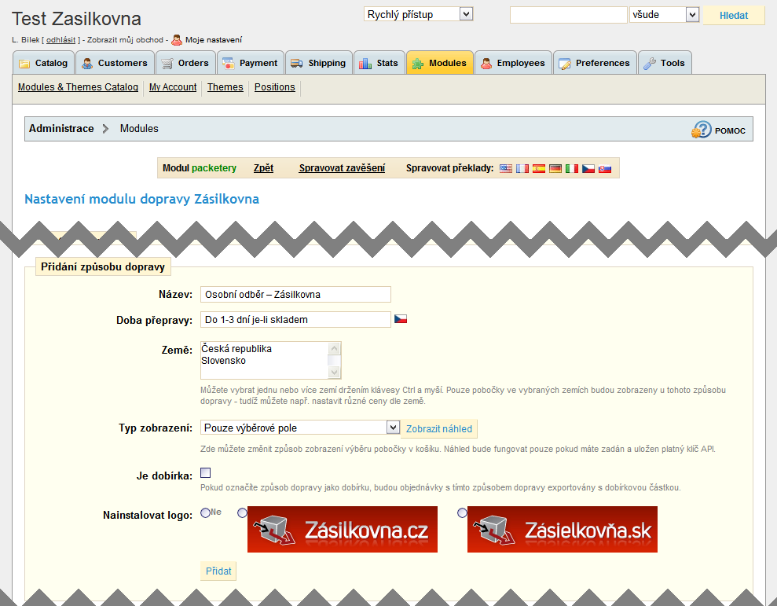Click the Czech flag under Spravovat překlady

point(588,169)
